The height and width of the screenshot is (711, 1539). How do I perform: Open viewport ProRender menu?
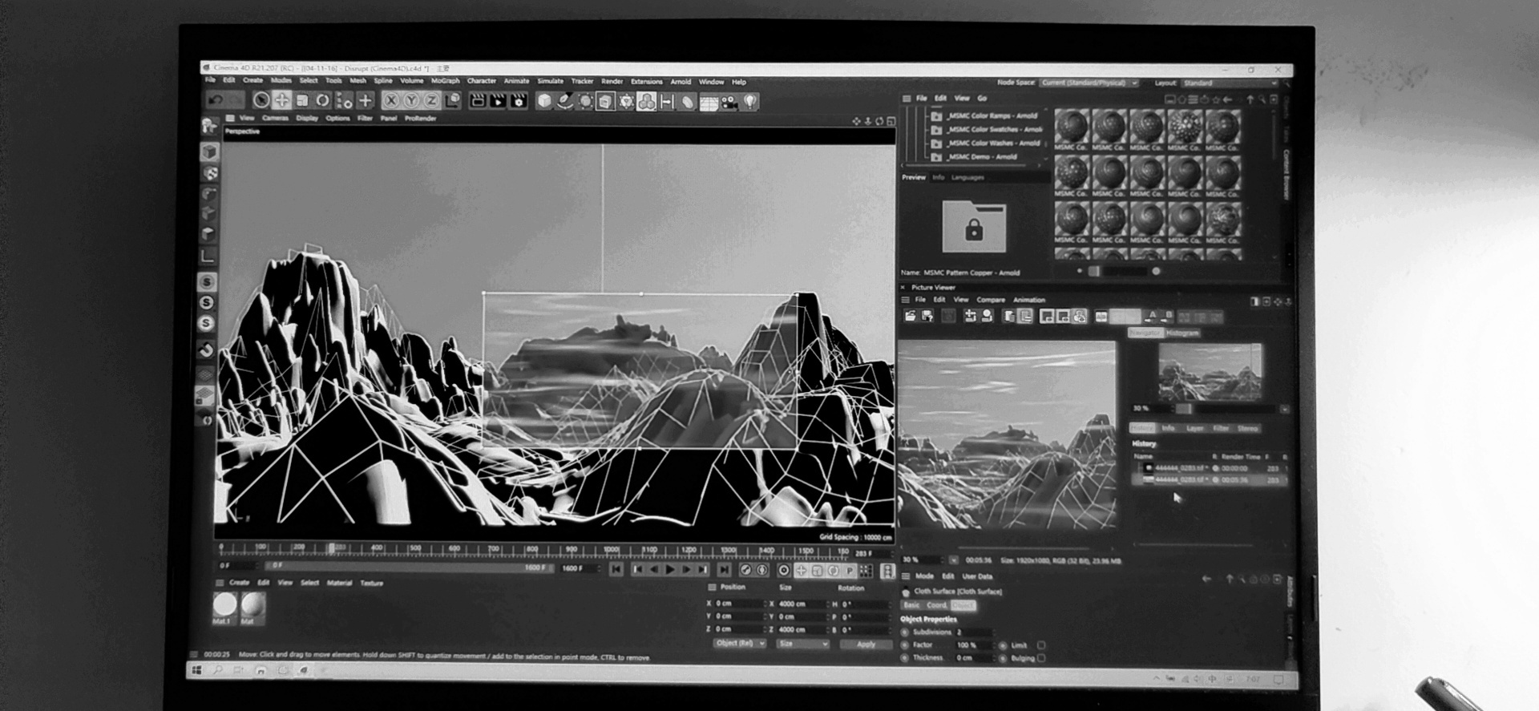click(x=420, y=119)
